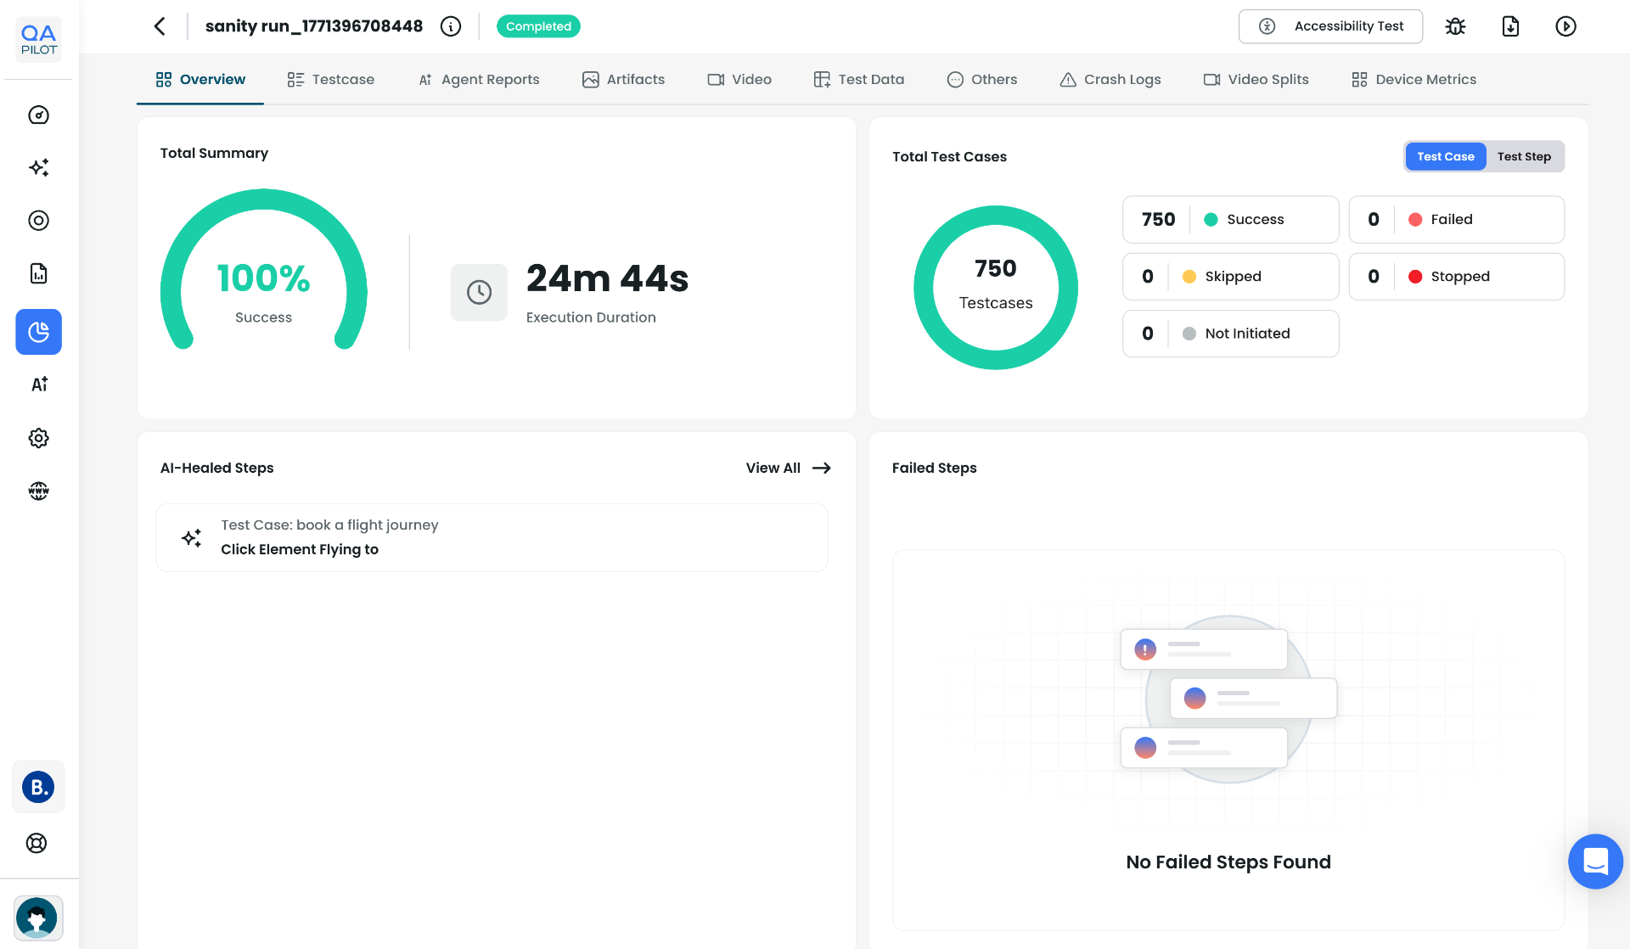This screenshot has width=1630, height=949.
Task: Re-run the test with the circular play icon
Action: 1565,26
